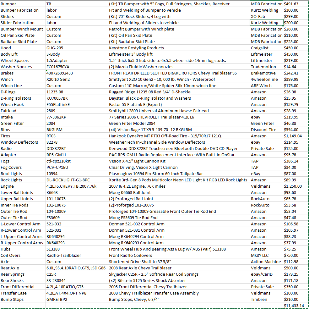309x309 pixels.
Task: Click the price "$1,149.04" for Tires
Action: point(296,136)
